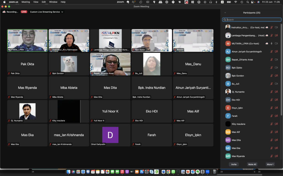Select the Bapak_Efrianto Anas video tile
The width and height of the screenshot is (283, 176).
110,64
